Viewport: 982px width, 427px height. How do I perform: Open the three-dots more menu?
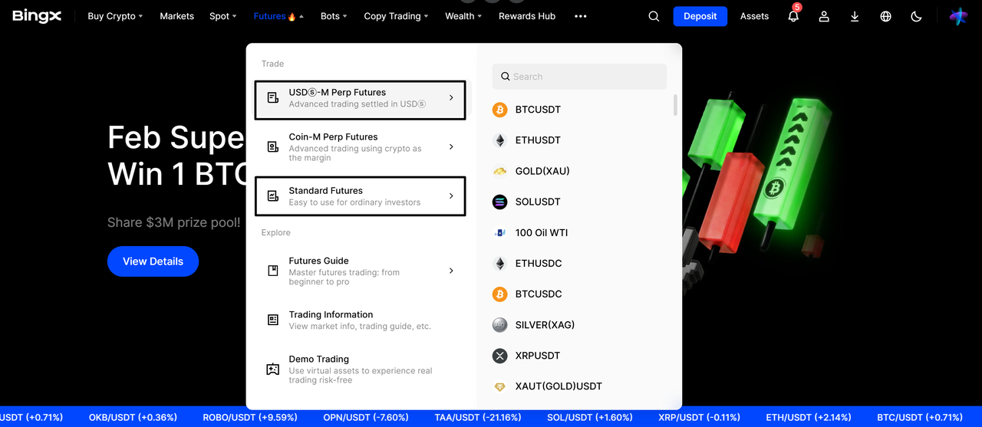[x=580, y=16]
